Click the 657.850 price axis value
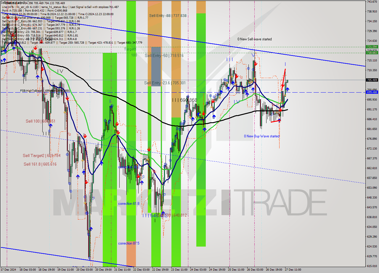 (x=372, y=178)
